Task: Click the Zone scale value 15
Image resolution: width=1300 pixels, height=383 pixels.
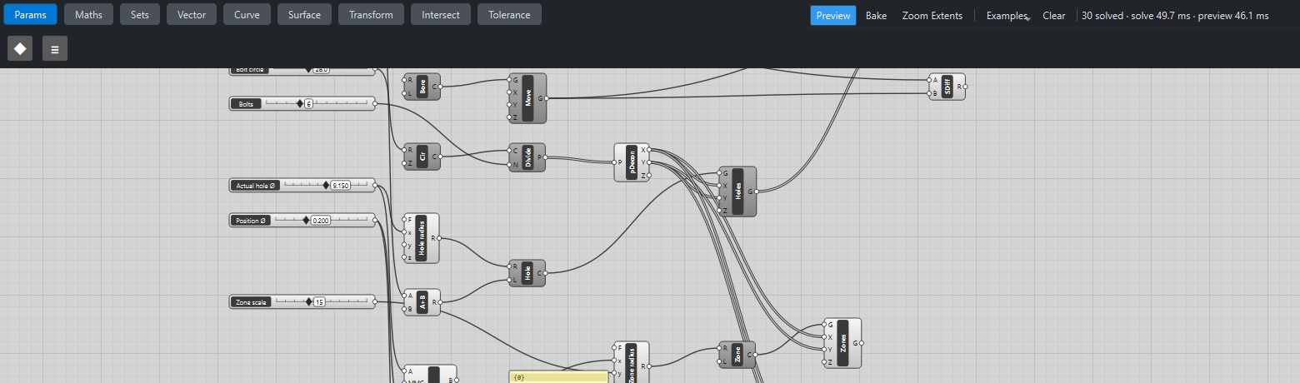Action: pyautogui.click(x=319, y=302)
